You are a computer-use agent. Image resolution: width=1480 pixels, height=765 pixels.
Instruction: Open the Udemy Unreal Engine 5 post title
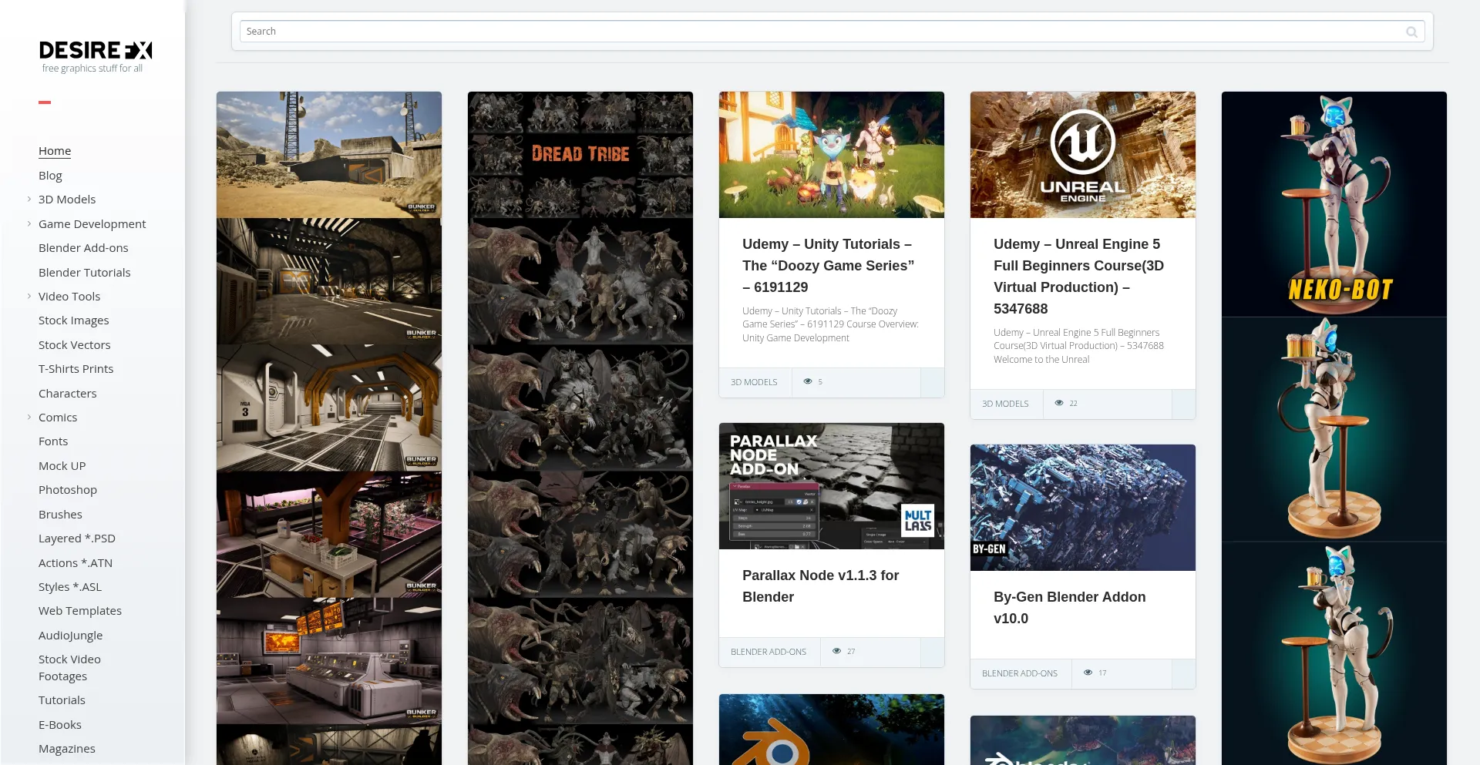tap(1078, 277)
